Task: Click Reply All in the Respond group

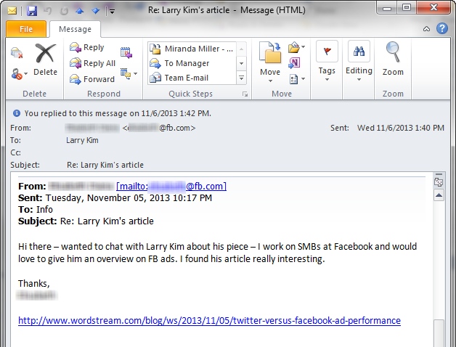Action: tap(92, 63)
